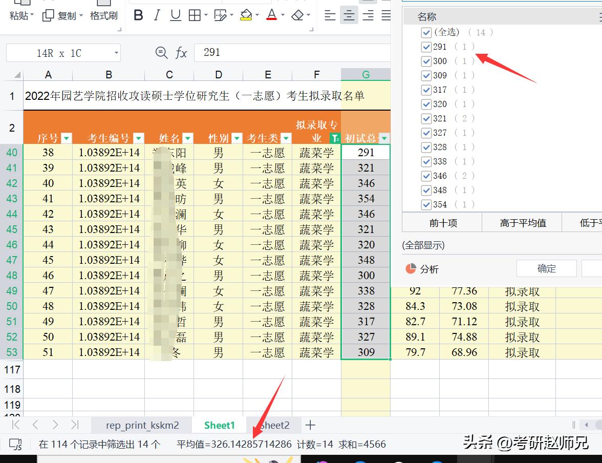
Task: Open the insert function fx icon
Action: [182, 52]
